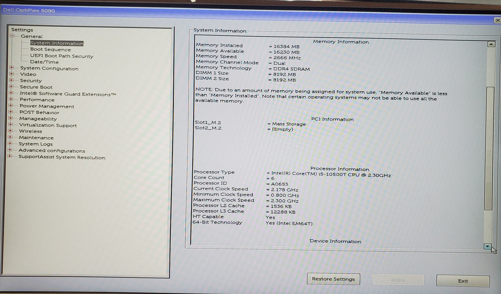501x294 pixels.
Task: Expand the System Logs node
Action: [x=10, y=144]
